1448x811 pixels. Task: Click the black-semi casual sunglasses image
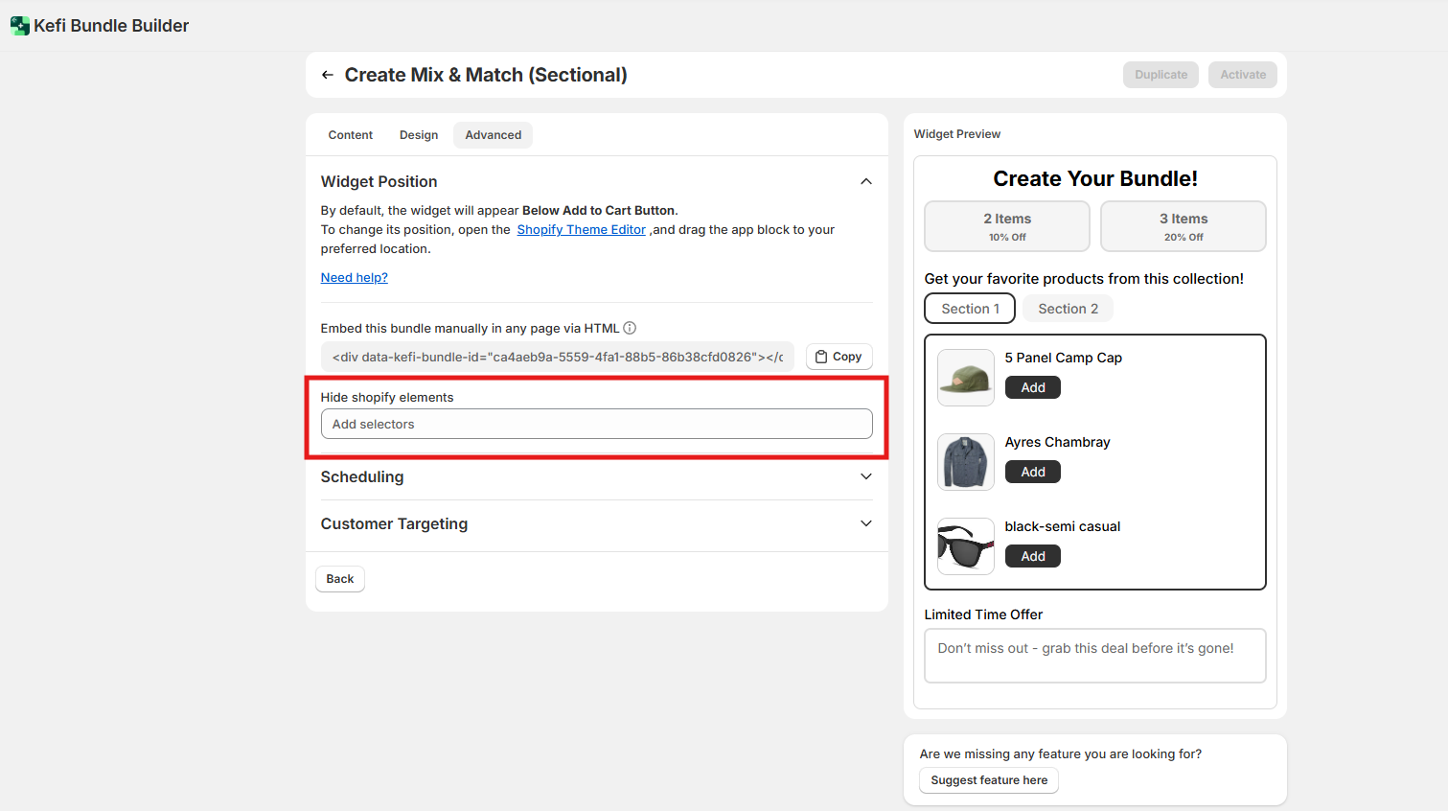pyautogui.click(x=965, y=546)
